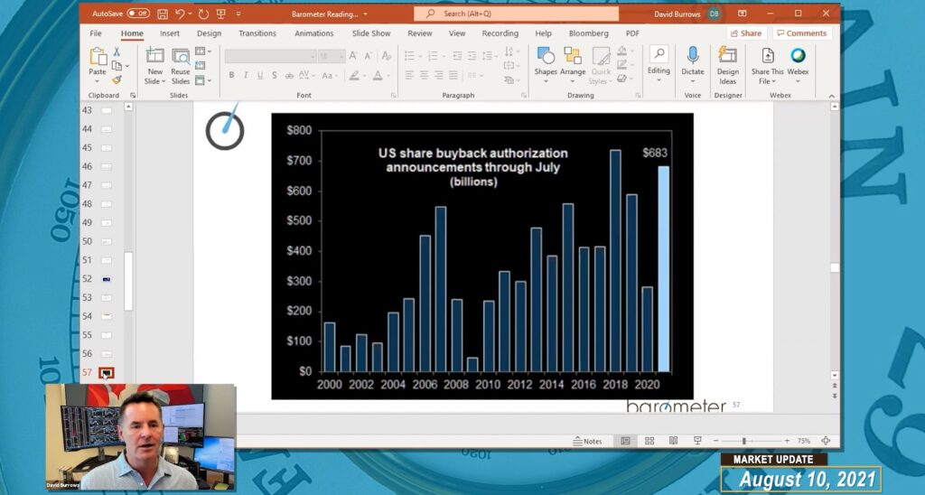Toggle Normal view button in status bar

click(x=625, y=441)
